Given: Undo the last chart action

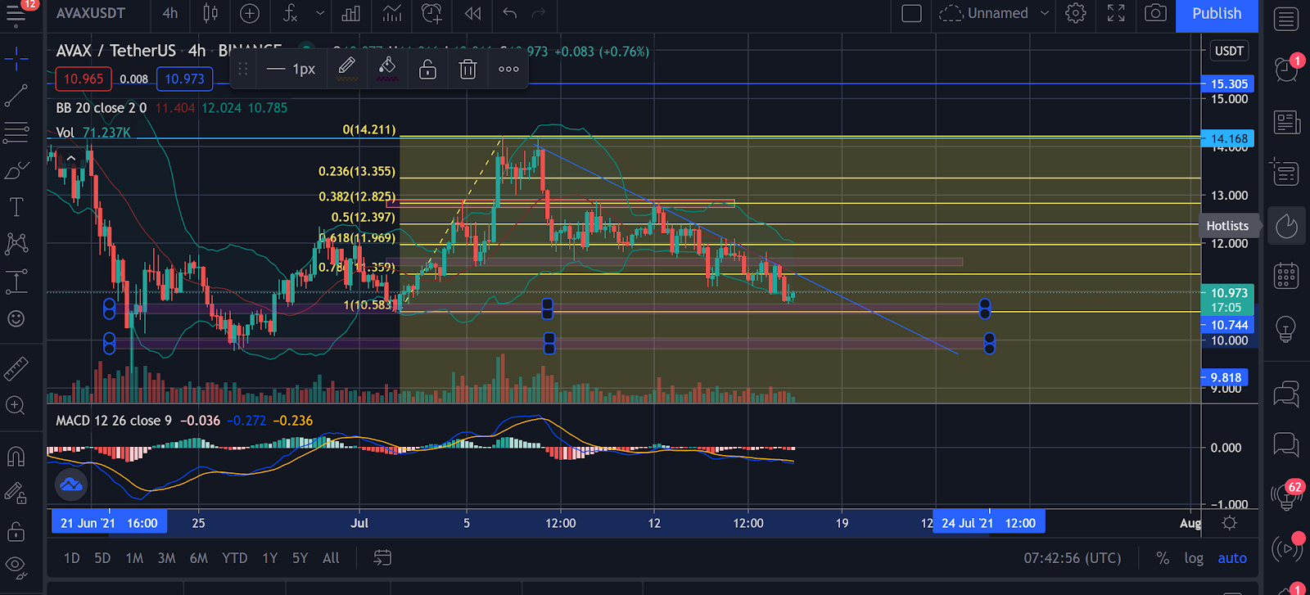Looking at the screenshot, I should pyautogui.click(x=509, y=13).
